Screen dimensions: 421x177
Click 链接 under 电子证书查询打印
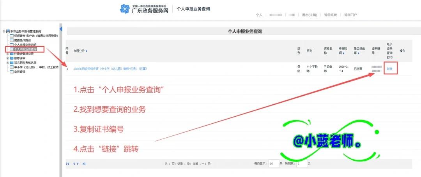[389, 69]
